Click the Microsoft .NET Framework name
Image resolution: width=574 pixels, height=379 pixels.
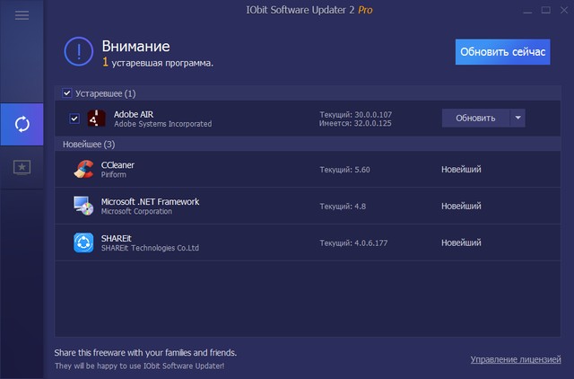(150, 202)
